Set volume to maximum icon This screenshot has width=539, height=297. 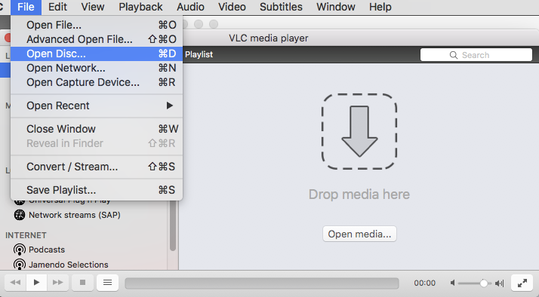point(500,283)
